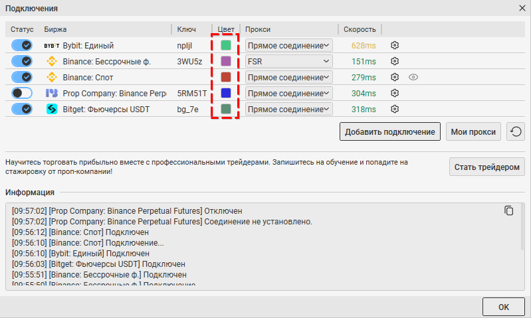Viewport: 531px width, 318px height.
Task: Confirm with the OK button
Action: click(x=504, y=307)
